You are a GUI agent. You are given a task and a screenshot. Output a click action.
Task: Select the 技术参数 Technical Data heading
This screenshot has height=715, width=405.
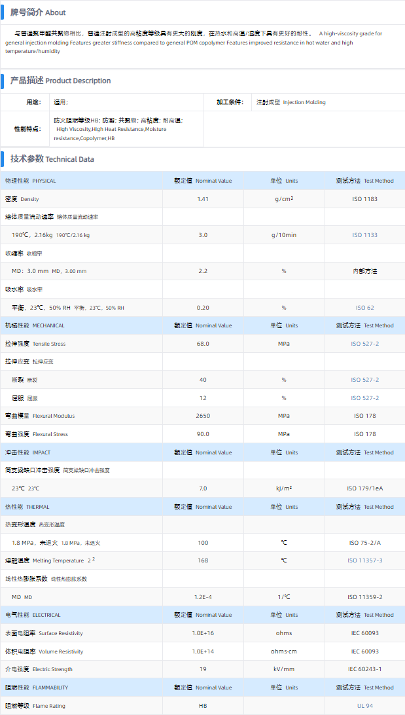tap(52, 159)
